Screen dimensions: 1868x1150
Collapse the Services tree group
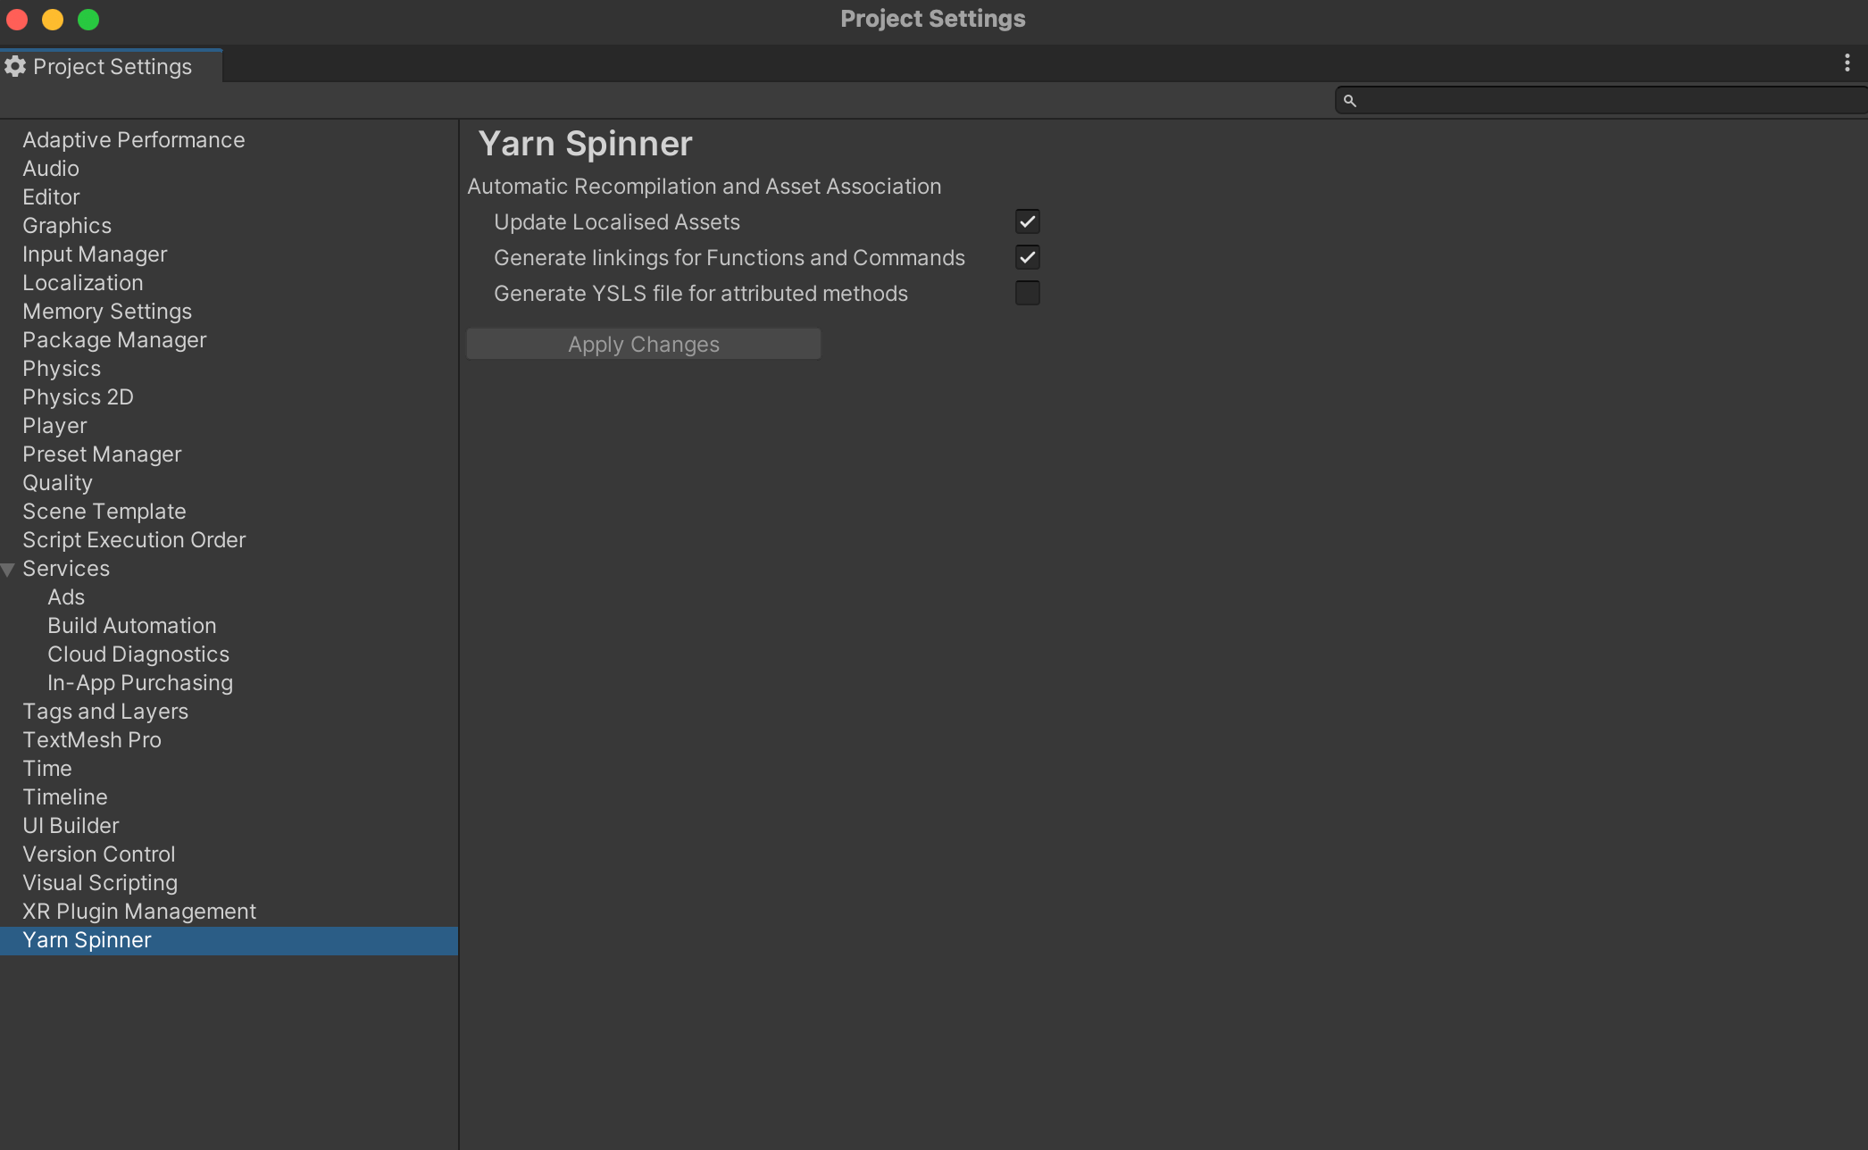[8, 570]
